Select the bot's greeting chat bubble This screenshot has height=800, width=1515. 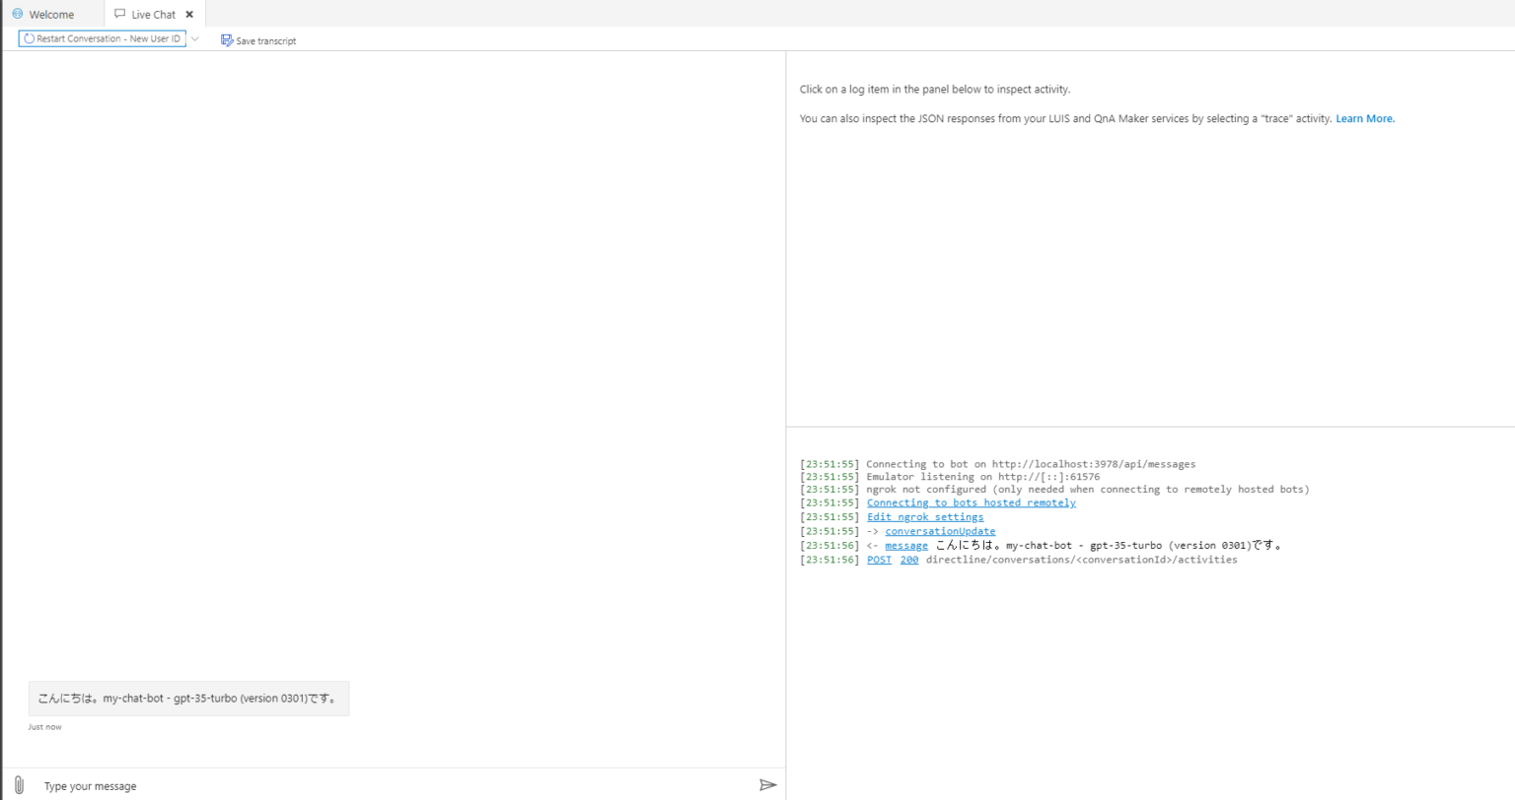pos(187,698)
